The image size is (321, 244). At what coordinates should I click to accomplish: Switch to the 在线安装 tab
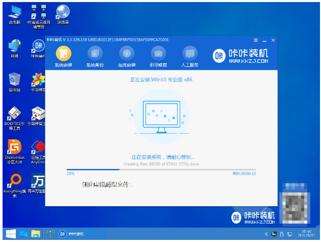[127, 57]
